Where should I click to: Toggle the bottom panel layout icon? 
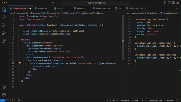pos(169,3)
